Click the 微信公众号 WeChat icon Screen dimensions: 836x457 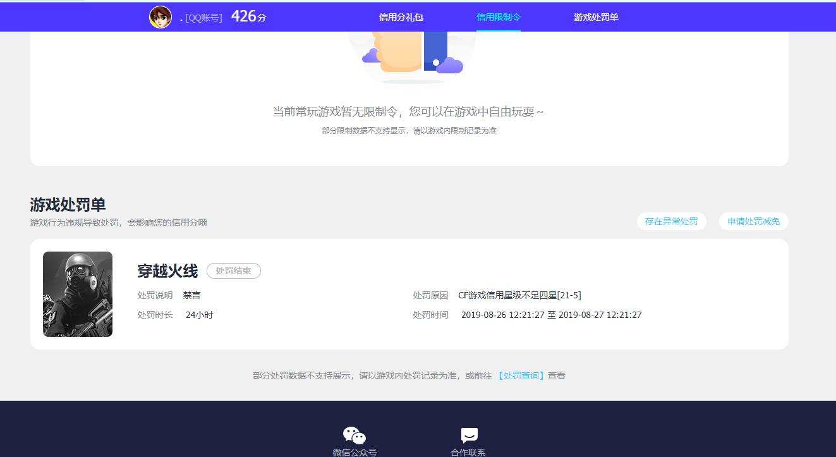click(354, 436)
